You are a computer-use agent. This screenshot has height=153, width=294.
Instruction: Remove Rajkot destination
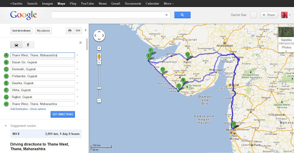pos(77,97)
